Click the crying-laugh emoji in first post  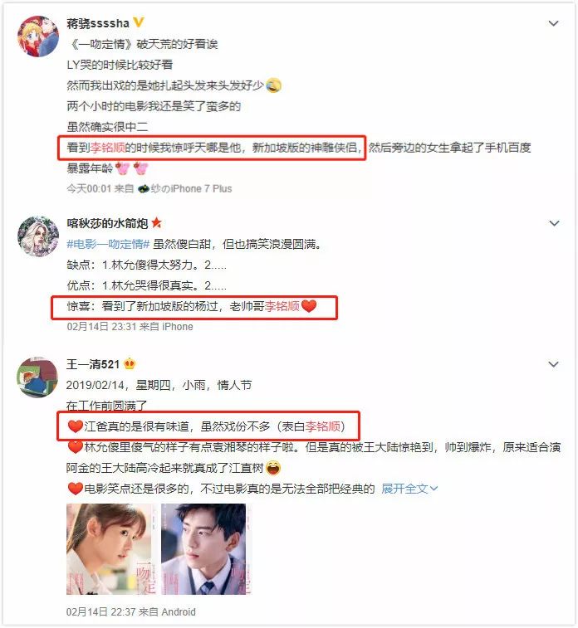coord(273,85)
